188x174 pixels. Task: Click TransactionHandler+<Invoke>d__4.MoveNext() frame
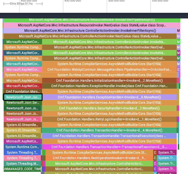109,130
